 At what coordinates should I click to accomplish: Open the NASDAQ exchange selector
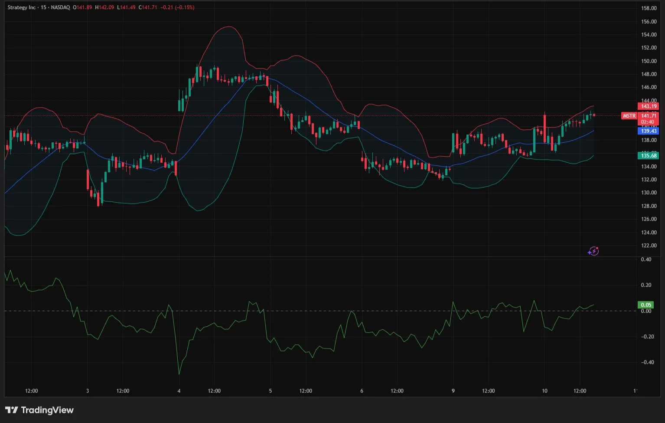pos(61,7)
